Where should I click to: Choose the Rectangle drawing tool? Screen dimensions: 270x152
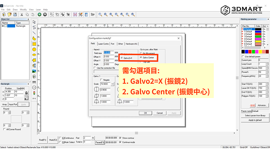[x=34, y=44]
